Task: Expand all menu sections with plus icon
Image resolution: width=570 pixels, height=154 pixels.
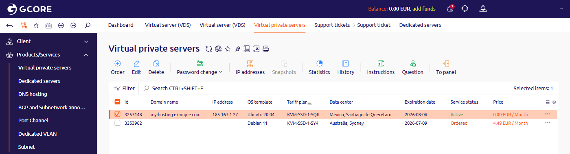Action: [x=61, y=25]
